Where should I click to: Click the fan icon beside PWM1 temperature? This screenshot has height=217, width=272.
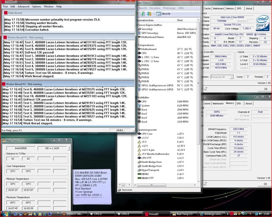(139, 65)
